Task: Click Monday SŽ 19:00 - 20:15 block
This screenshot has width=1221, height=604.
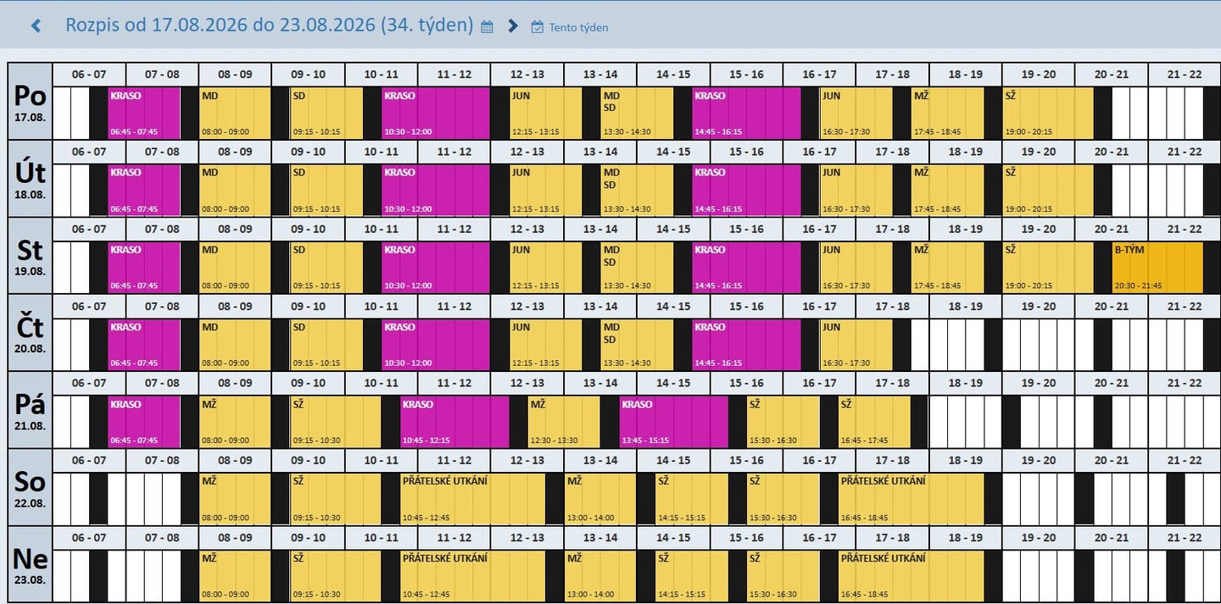Action: (1047, 114)
